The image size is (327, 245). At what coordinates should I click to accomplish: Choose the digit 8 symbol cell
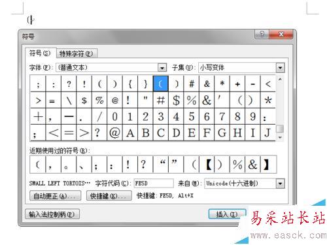(x=237, y=116)
